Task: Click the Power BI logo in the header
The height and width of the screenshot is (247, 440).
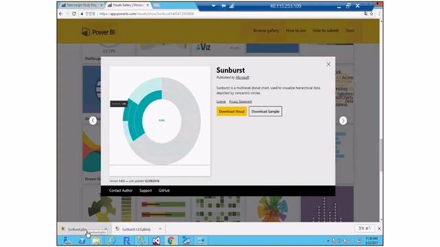Action: coord(98,32)
